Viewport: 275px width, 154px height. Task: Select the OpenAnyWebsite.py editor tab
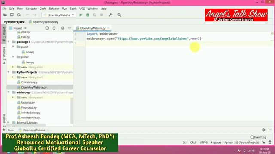click(x=93, y=28)
